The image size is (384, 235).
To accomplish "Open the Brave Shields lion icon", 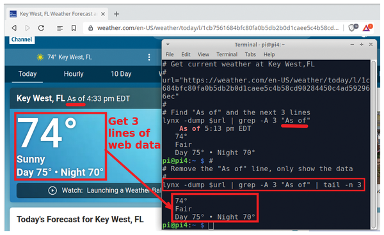I will (x=353, y=28).
